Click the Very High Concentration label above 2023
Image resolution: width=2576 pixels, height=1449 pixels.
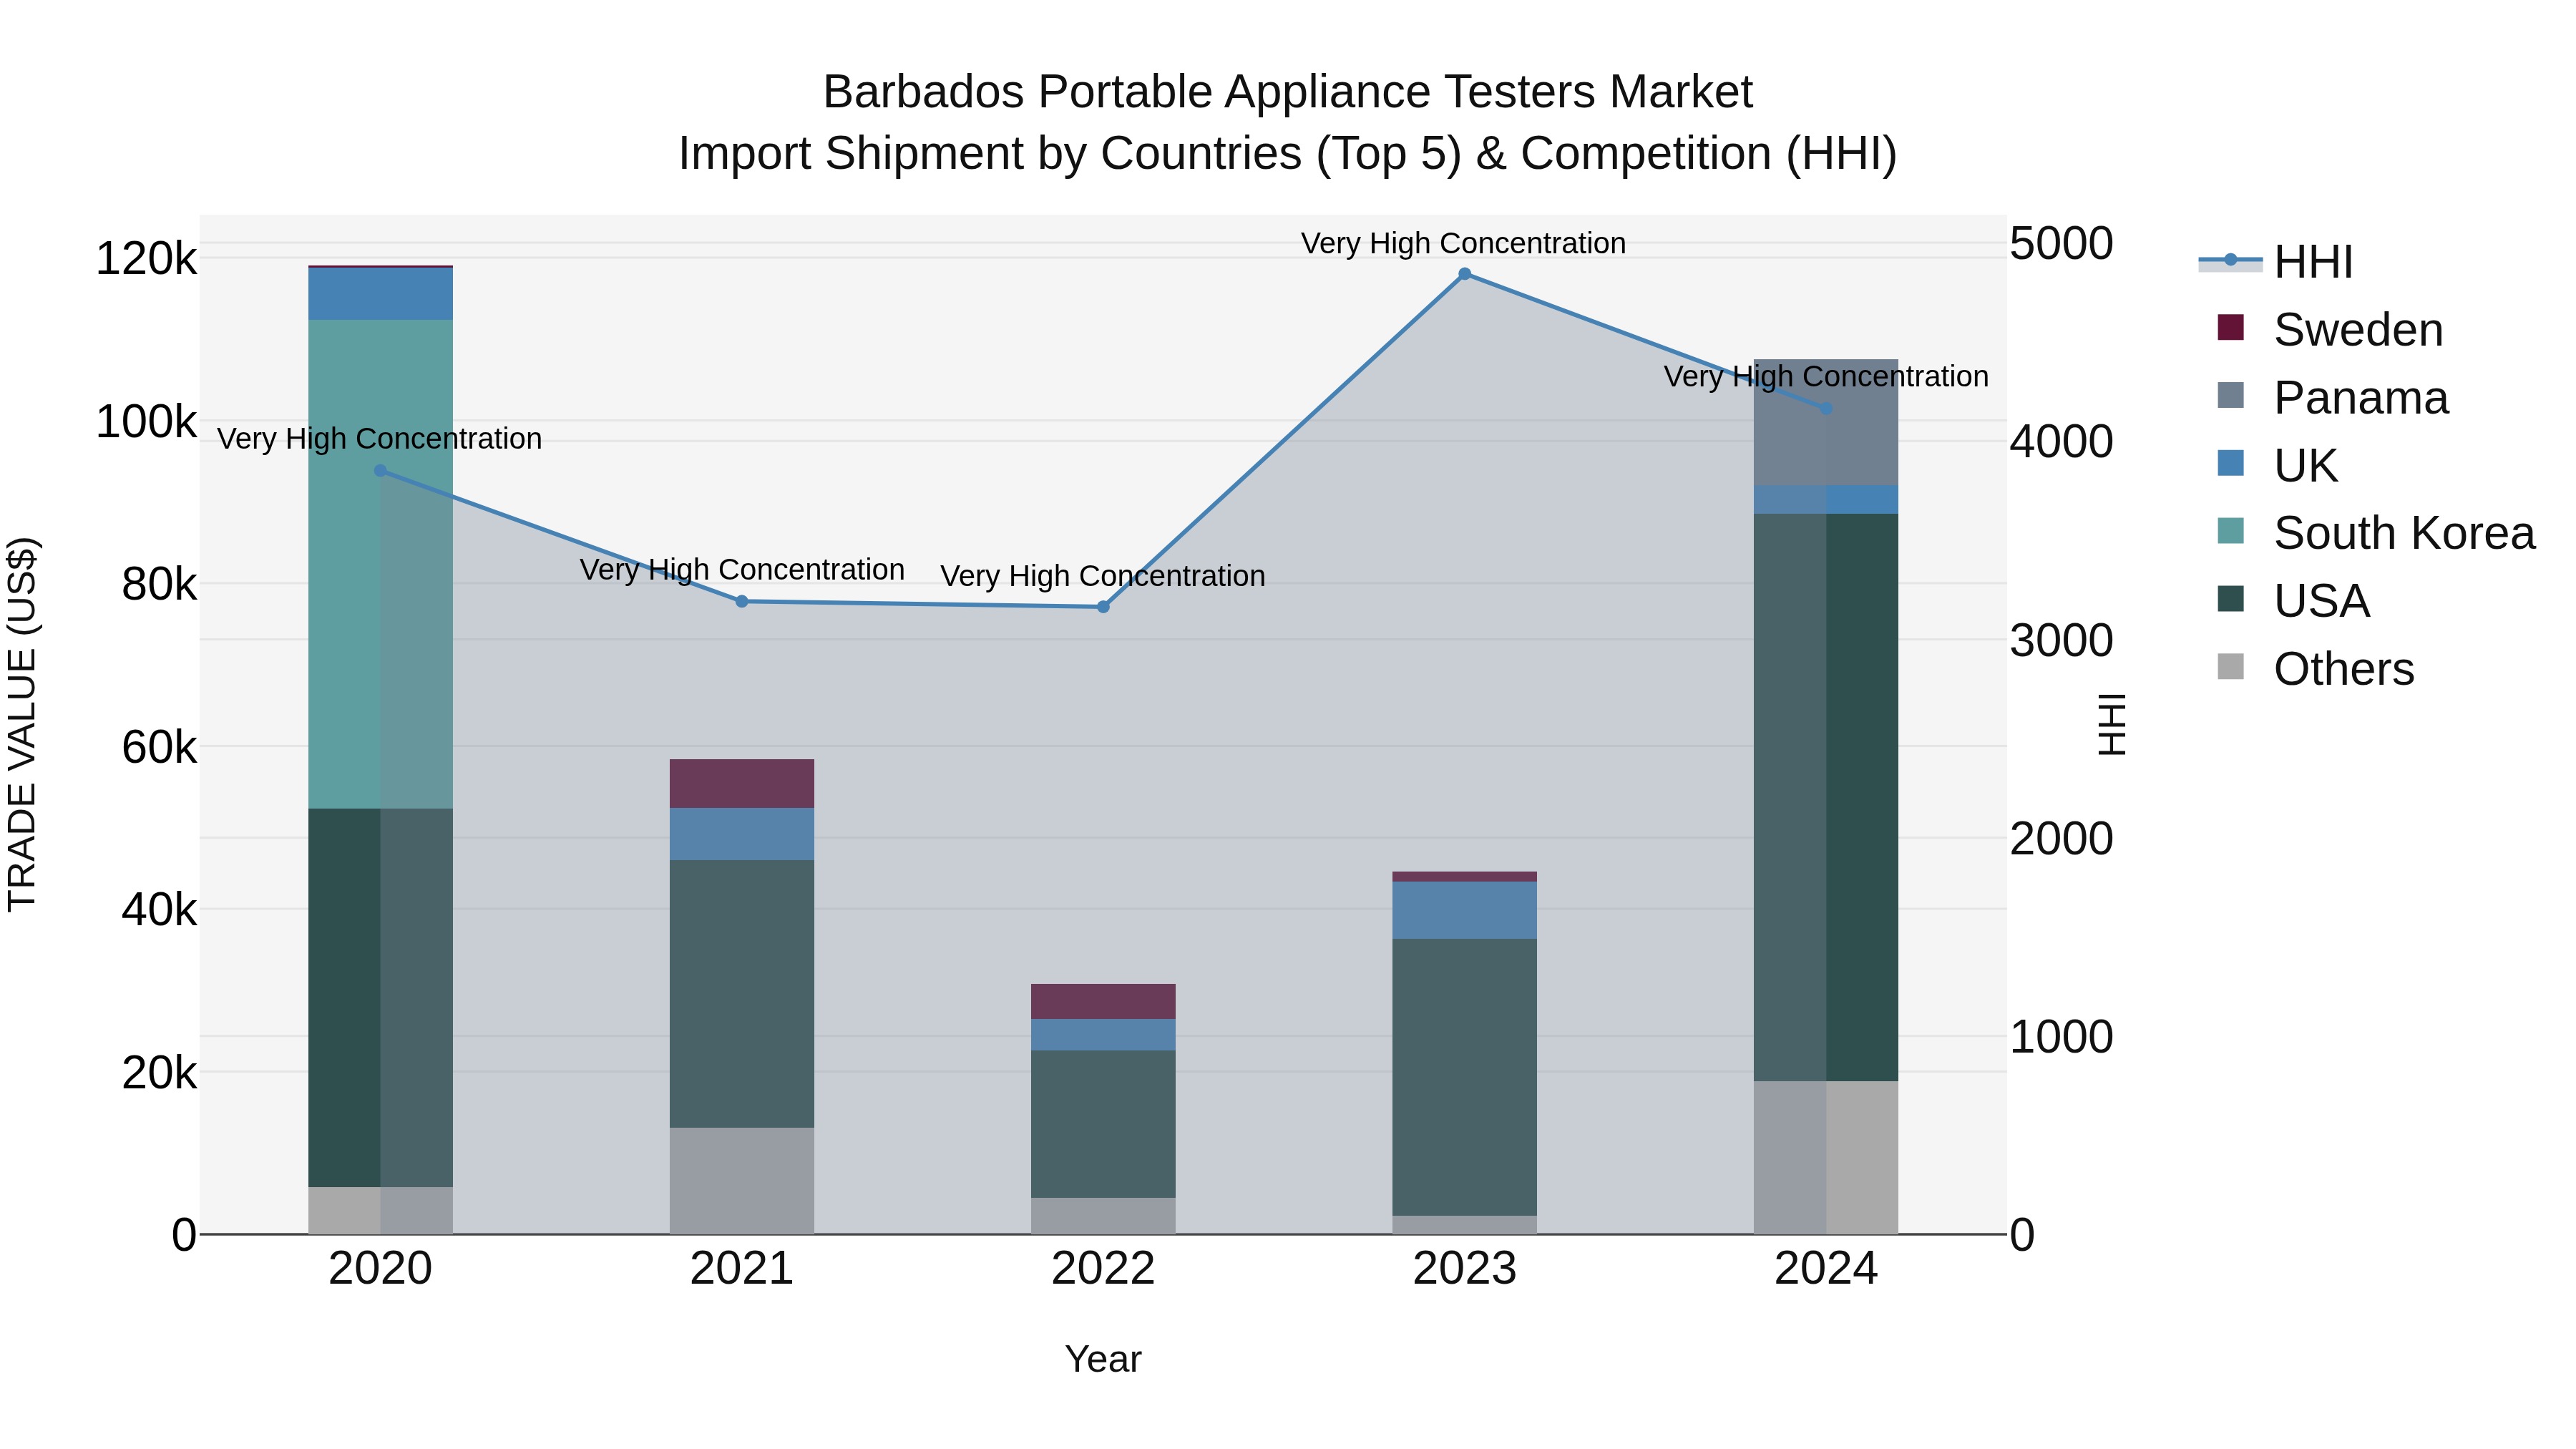tap(1463, 243)
